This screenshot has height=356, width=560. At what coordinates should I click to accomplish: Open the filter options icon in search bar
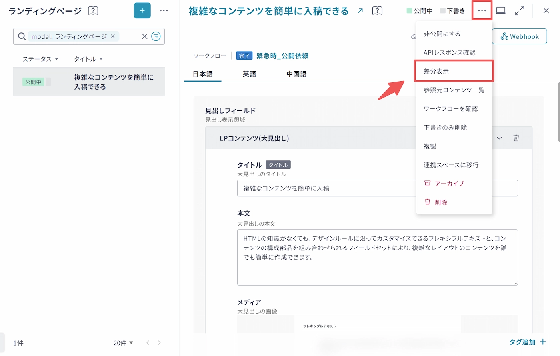click(156, 36)
